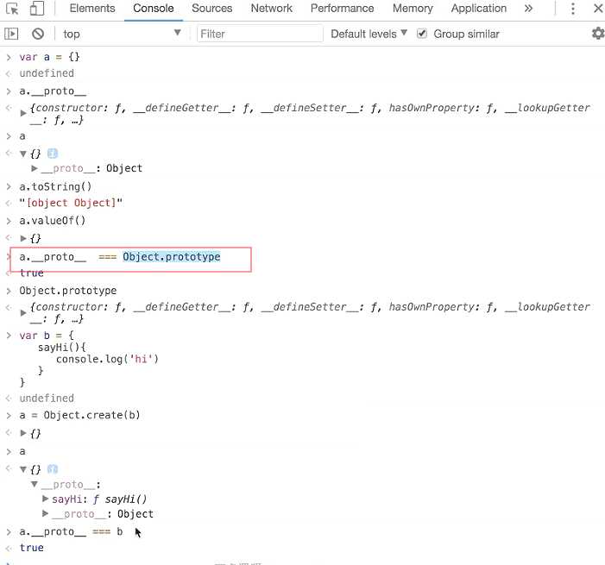
Task: Click highlighted Object.prototype text
Action: pos(171,257)
